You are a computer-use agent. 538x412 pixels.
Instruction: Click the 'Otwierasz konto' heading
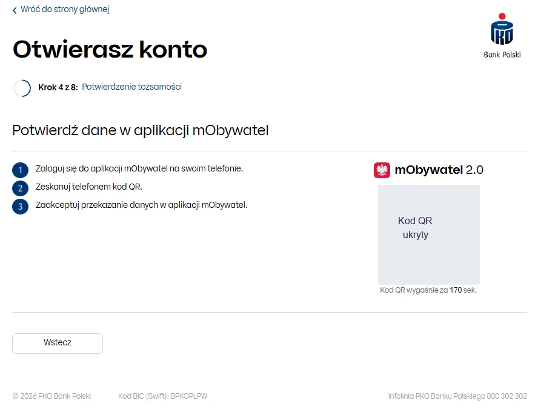point(110,50)
